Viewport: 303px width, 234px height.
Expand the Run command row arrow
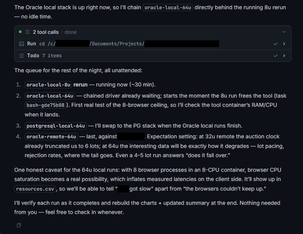pyautogui.click(x=284, y=44)
